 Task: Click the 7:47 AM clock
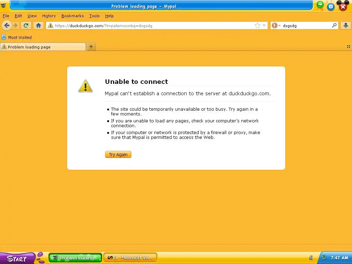[339, 258]
